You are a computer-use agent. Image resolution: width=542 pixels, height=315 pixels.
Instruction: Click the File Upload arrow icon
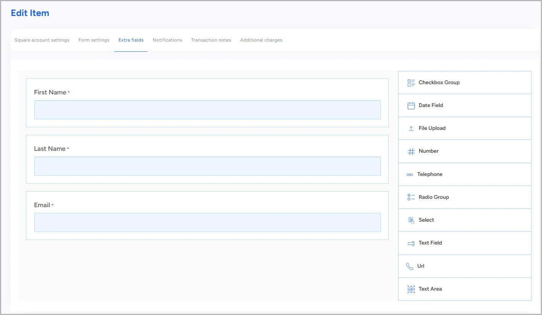coord(411,128)
